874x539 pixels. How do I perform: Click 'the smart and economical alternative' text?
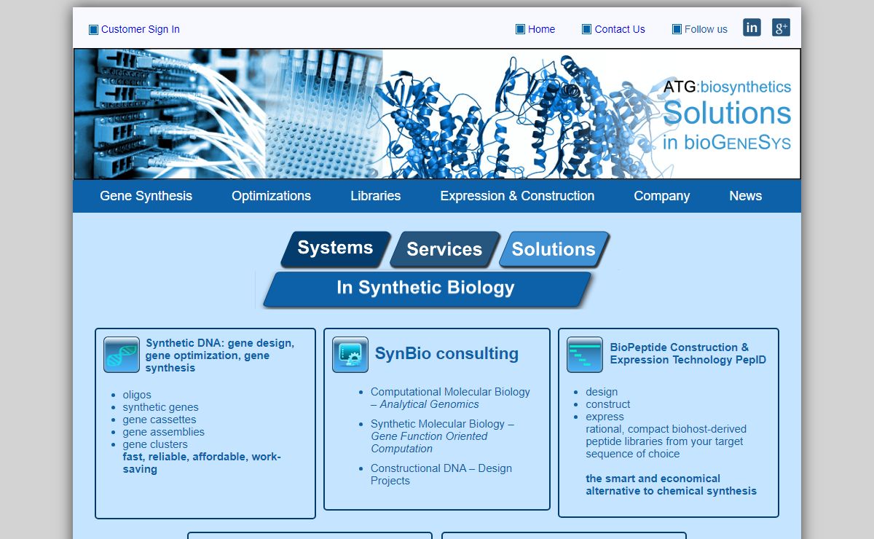(671, 484)
